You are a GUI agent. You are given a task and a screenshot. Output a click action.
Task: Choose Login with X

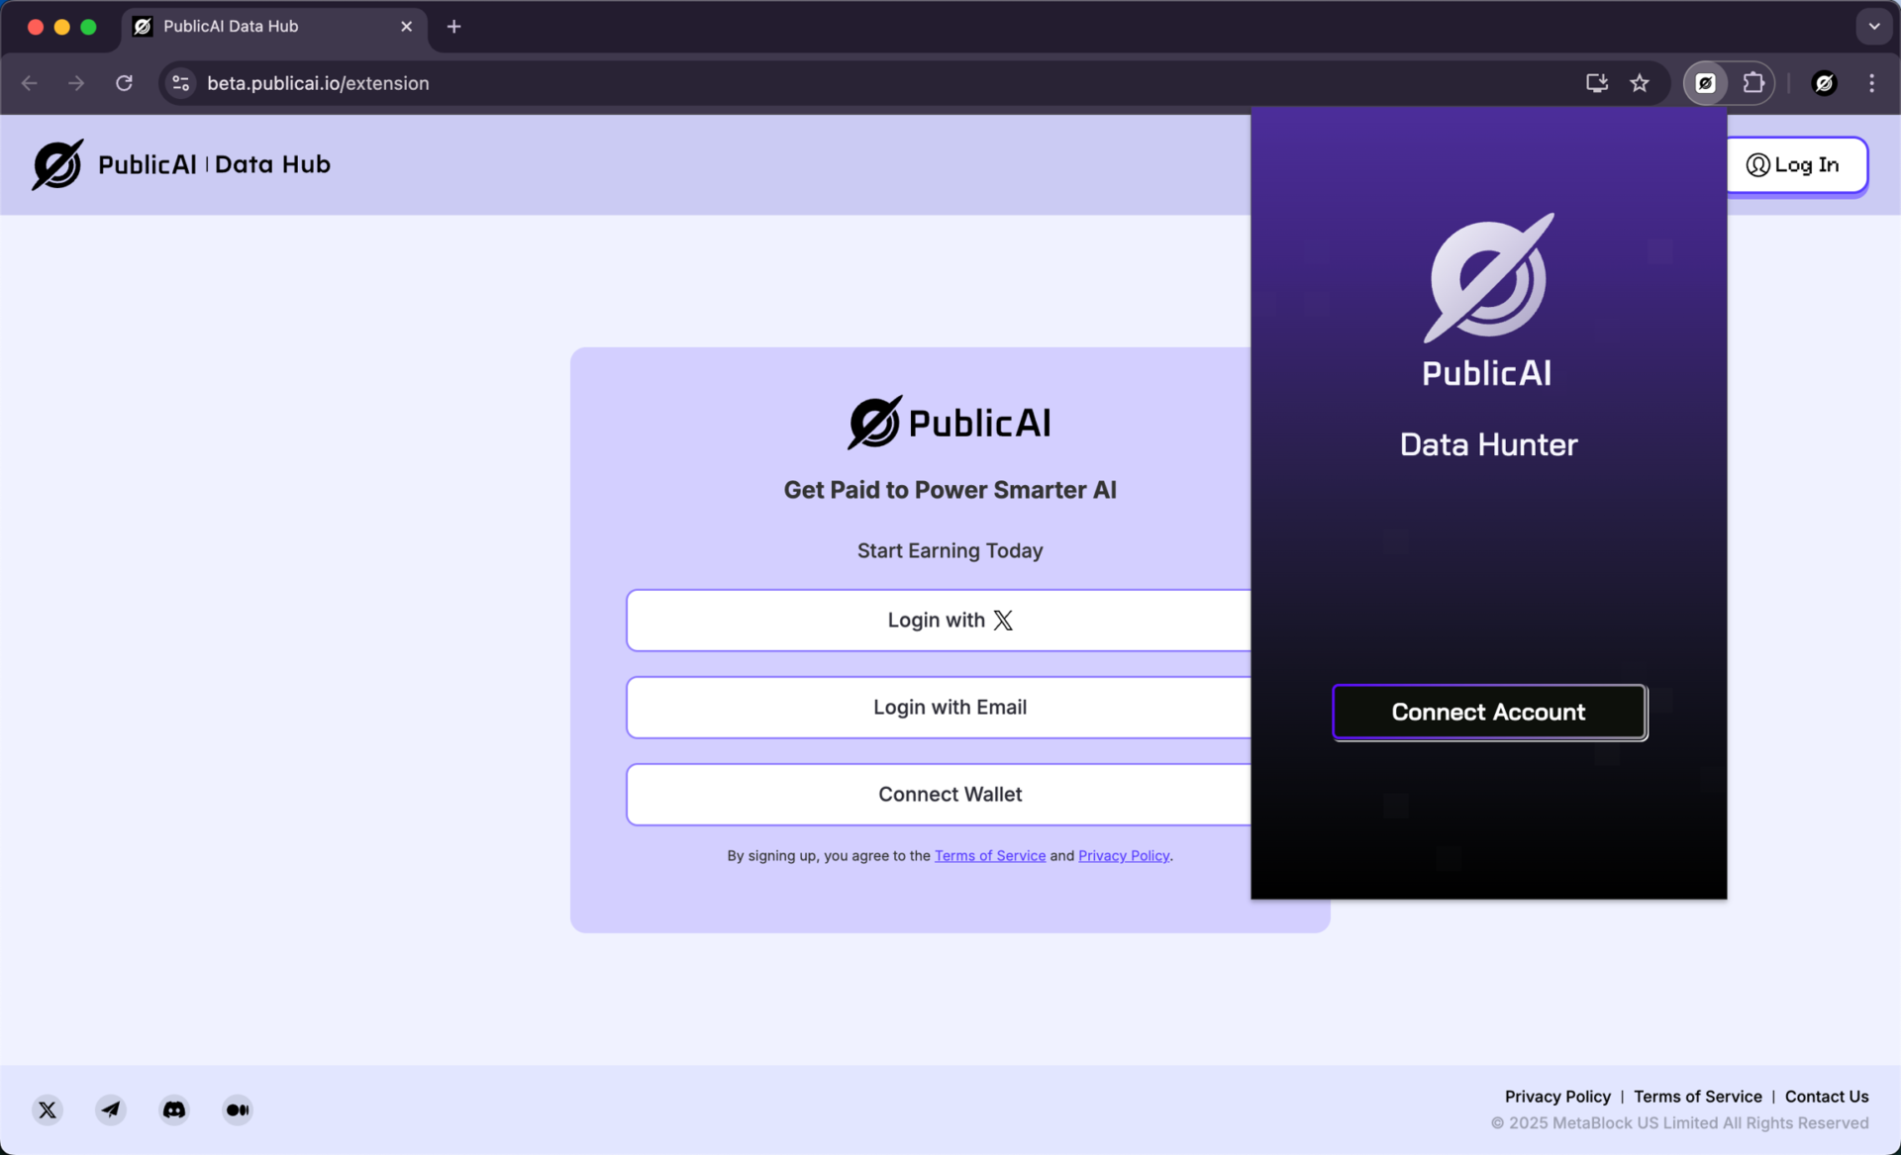coord(939,621)
